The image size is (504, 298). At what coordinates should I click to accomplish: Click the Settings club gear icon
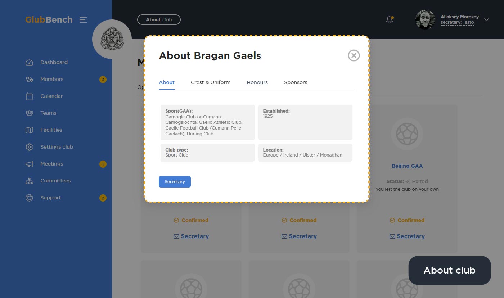coord(29,147)
